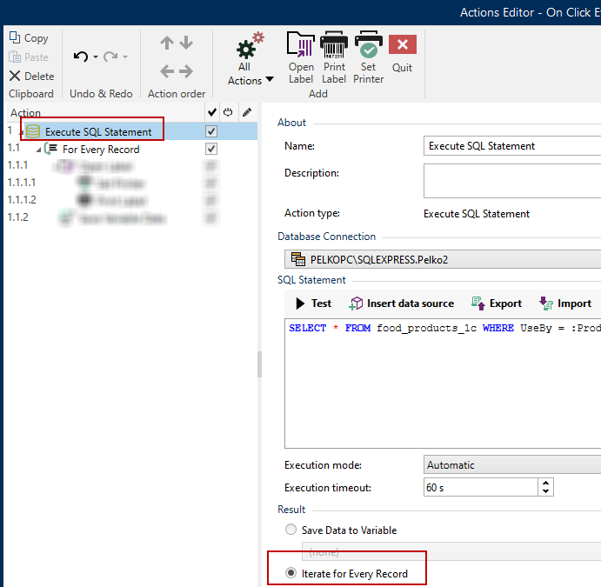The image size is (601, 587).
Task: Uncheck the Execute SQL Statement enabled checkbox
Action: (210, 131)
